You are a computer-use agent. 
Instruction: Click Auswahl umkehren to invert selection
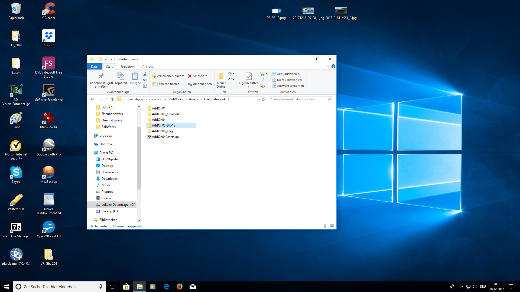click(x=288, y=86)
